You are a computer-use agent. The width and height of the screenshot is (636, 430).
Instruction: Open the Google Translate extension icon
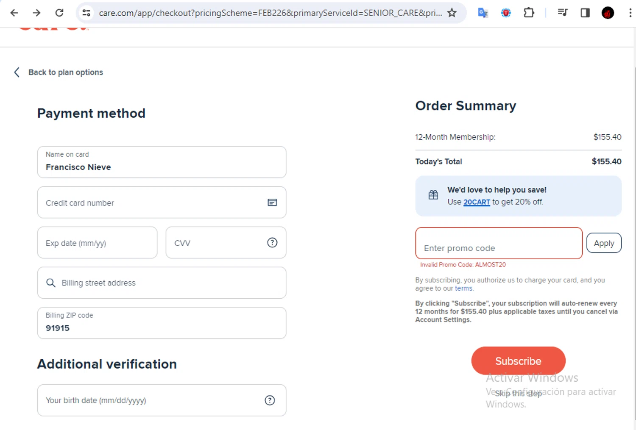(483, 13)
